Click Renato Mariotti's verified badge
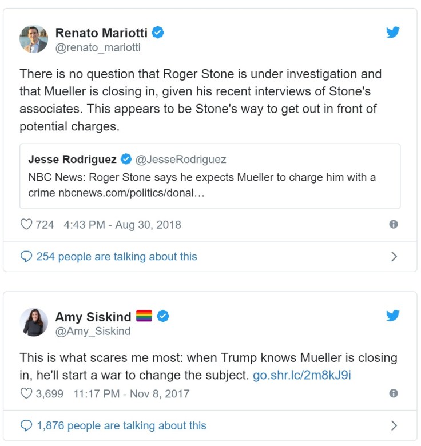Image resolution: width=421 pixels, height=446 pixels. coord(158,33)
